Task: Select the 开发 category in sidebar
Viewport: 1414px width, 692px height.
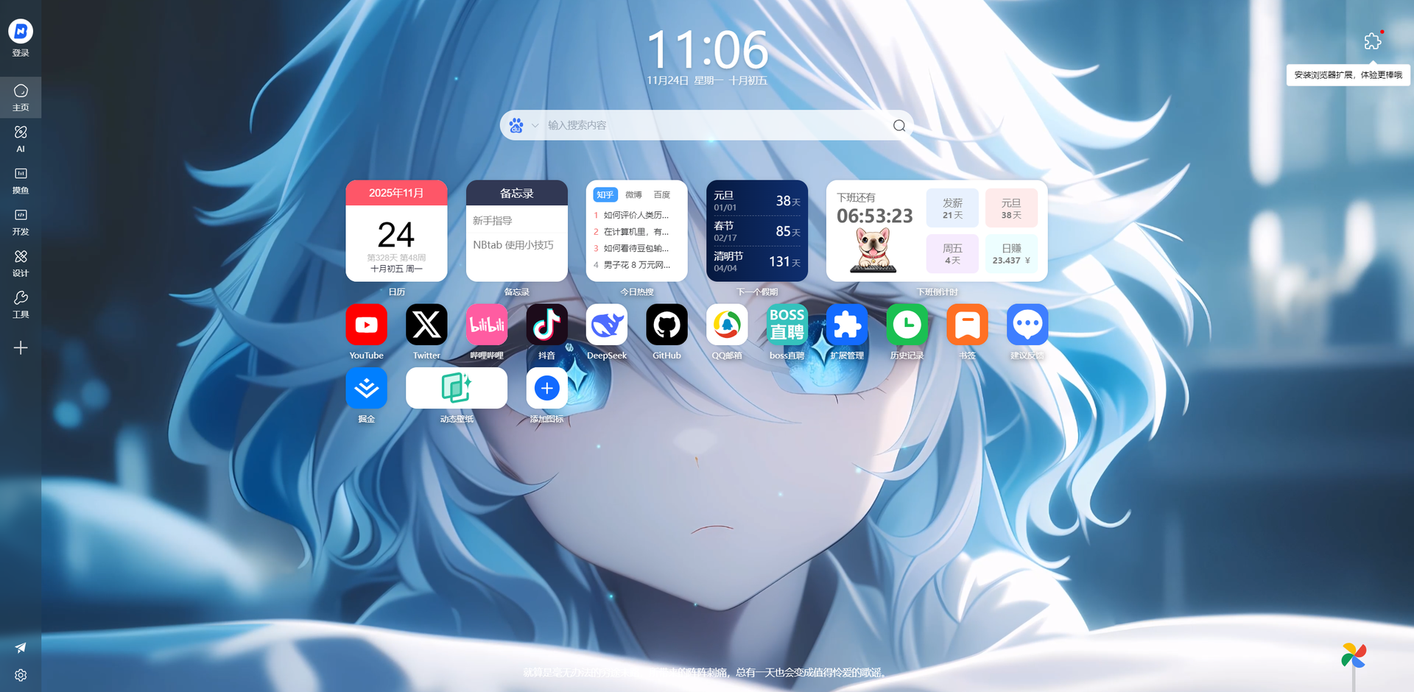Action: [x=21, y=222]
